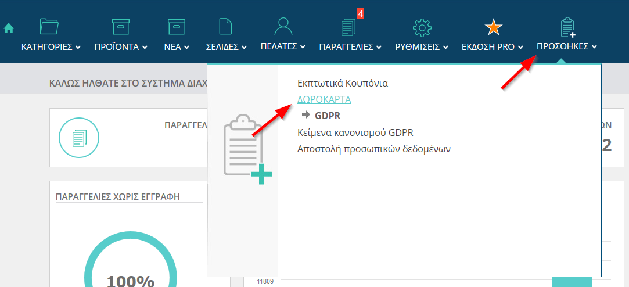Viewport: 629px width, 287px height.
Task: Click the gear icon above ΡΥΘΜΙΣΕΙΣ
Action: tap(421, 27)
